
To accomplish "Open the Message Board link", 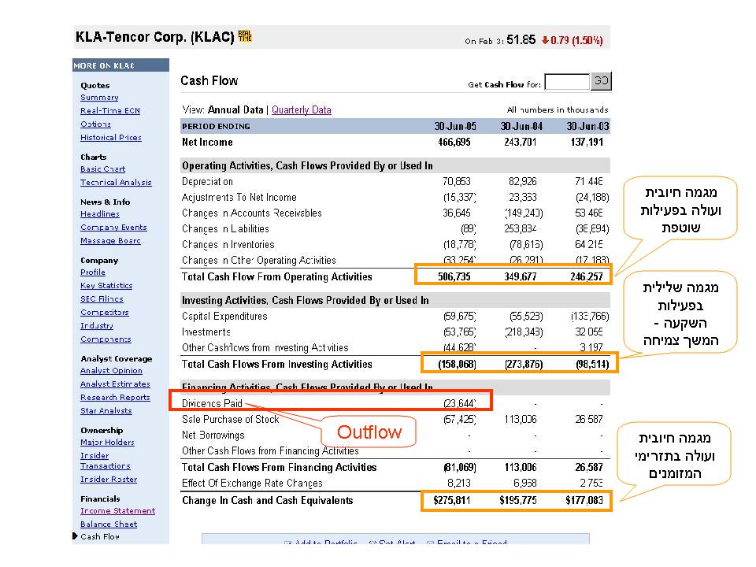I will tap(110, 241).
